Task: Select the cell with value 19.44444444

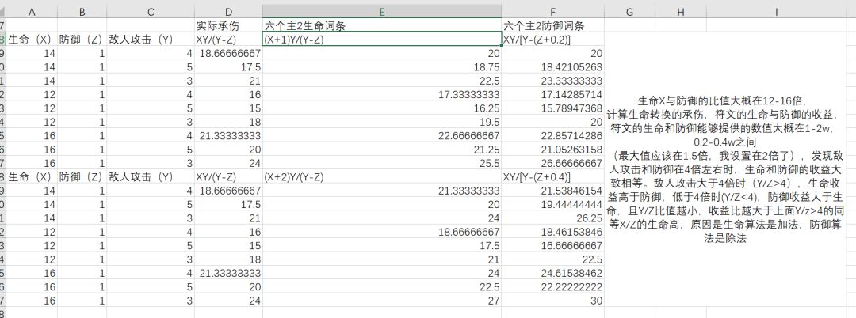Action: click(552, 204)
